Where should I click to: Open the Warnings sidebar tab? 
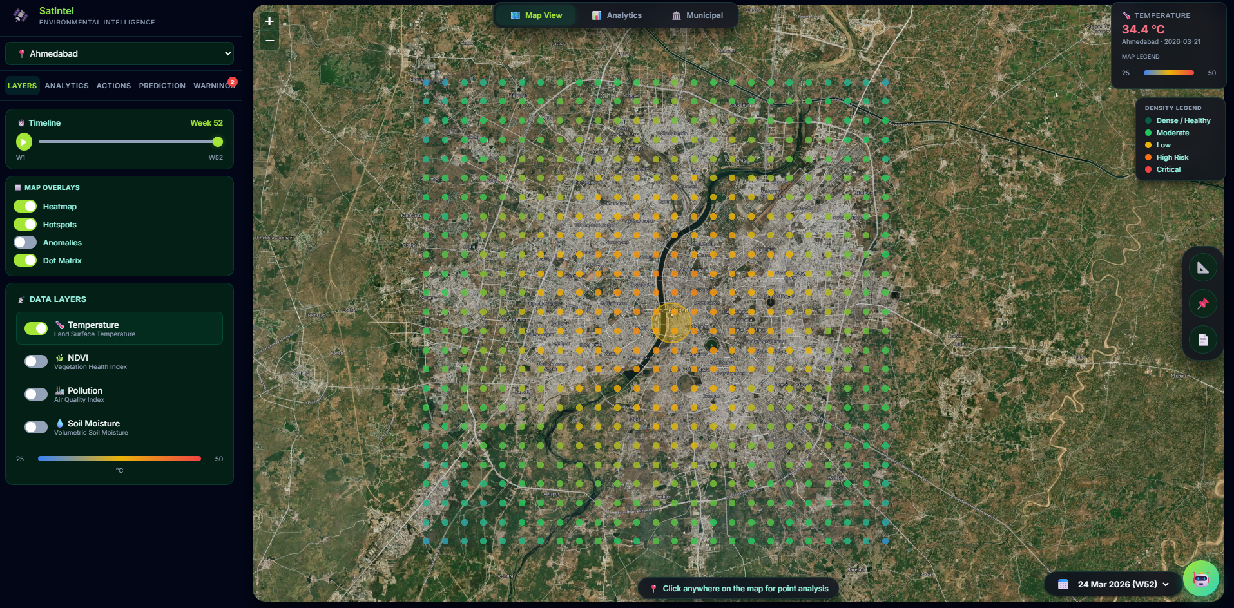tap(213, 86)
